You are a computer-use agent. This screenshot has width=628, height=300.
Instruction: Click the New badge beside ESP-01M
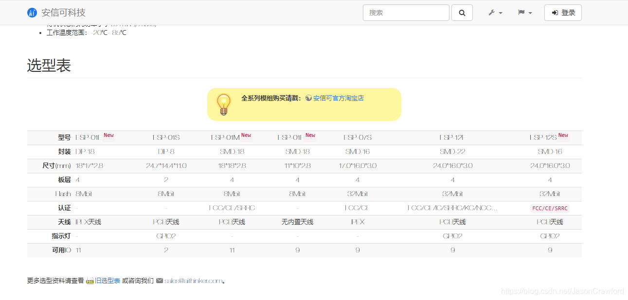(247, 135)
